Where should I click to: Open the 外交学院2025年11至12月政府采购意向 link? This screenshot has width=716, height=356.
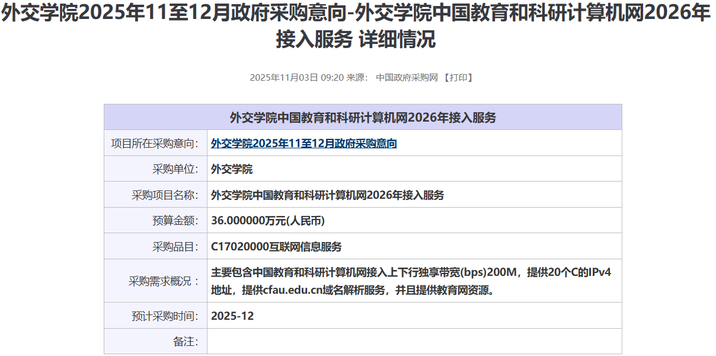pyautogui.click(x=303, y=143)
